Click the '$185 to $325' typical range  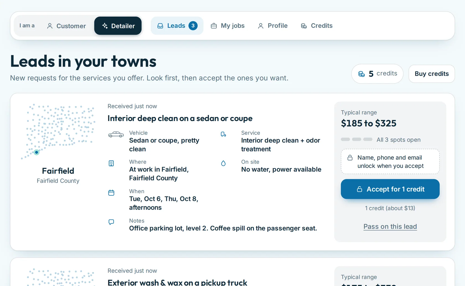(x=369, y=123)
